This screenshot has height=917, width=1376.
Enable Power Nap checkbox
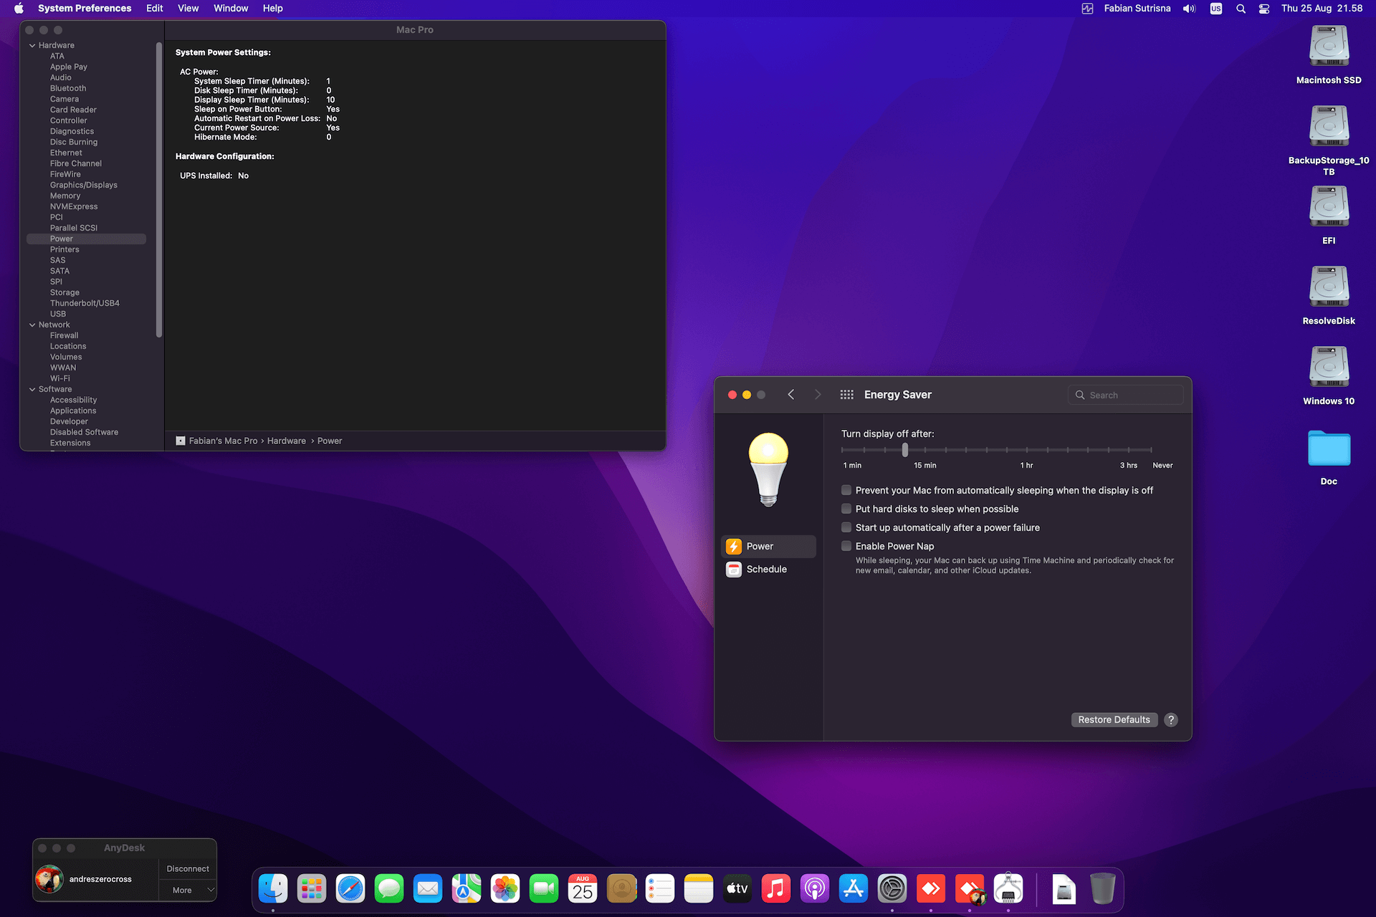click(x=846, y=546)
